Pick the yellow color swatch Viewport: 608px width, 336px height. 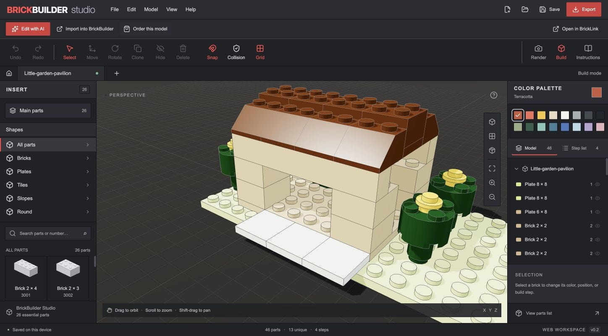541,115
